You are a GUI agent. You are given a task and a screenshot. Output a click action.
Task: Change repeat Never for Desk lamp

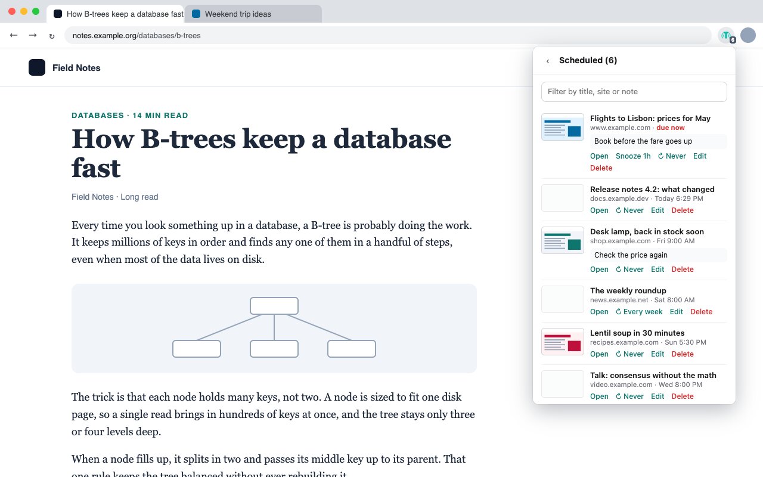[629, 270]
